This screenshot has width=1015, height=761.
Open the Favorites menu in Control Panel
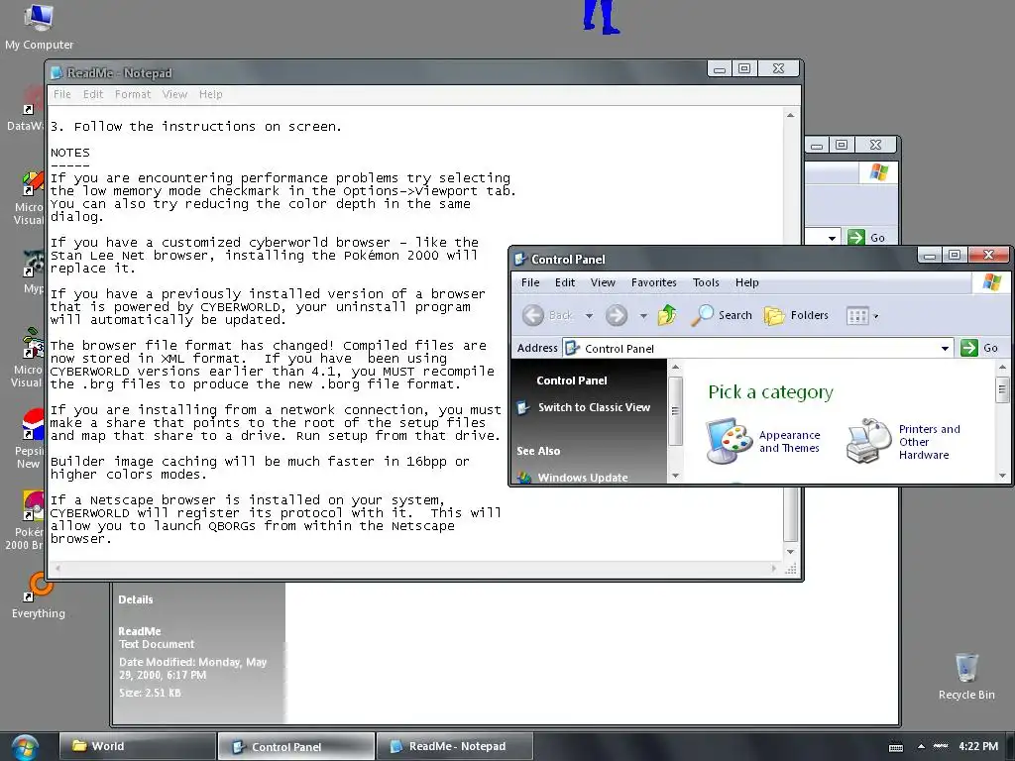[x=654, y=282]
